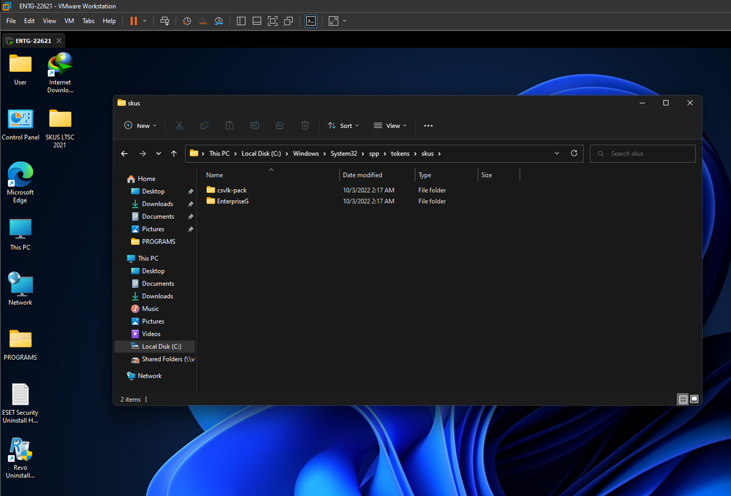Select the Control Panel desktop icon

pyautogui.click(x=20, y=125)
